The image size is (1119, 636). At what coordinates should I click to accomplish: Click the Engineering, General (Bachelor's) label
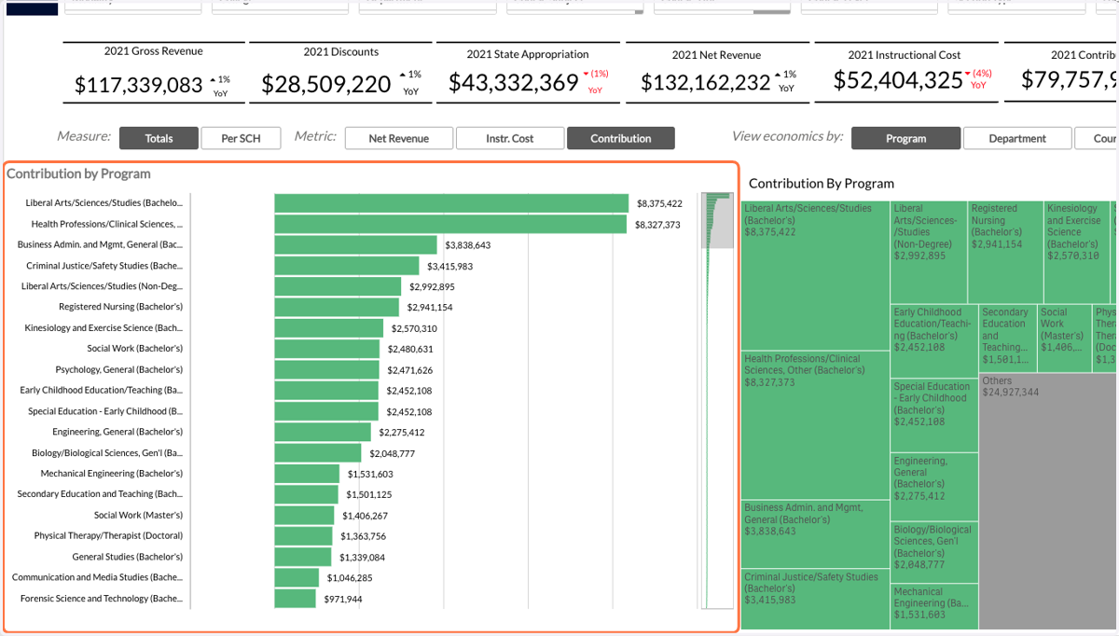pyautogui.click(x=117, y=432)
